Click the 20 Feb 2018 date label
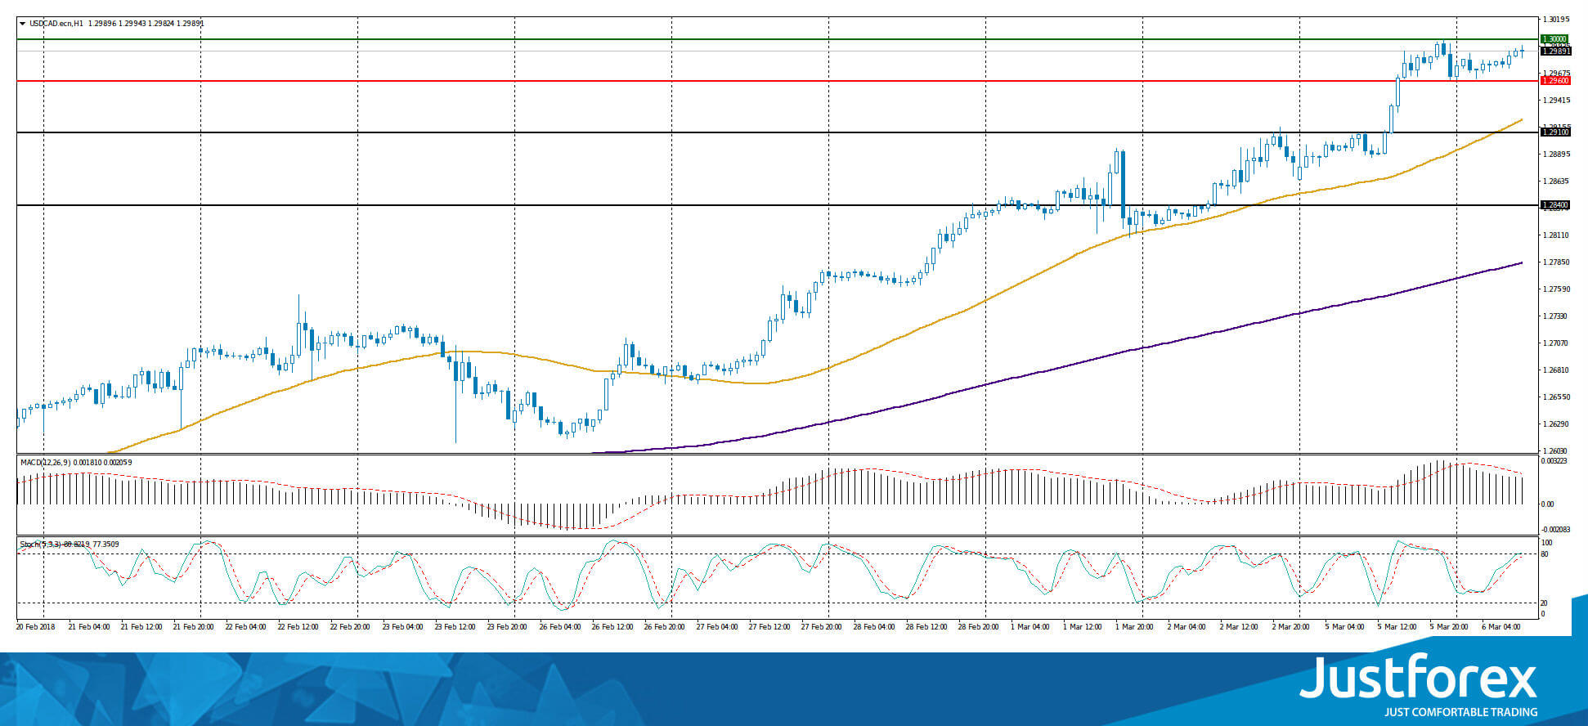The image size is (1588, 726). tap(36, 627)
